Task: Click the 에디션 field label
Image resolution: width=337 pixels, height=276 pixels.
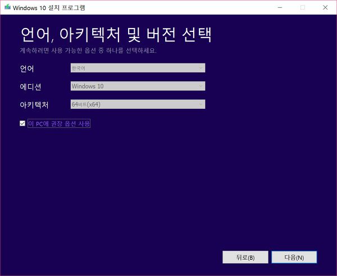Action: point(30,87)
